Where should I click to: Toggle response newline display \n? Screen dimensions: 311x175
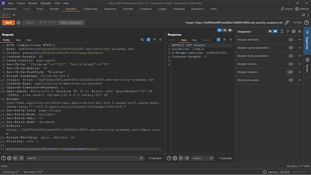point(224,40)
